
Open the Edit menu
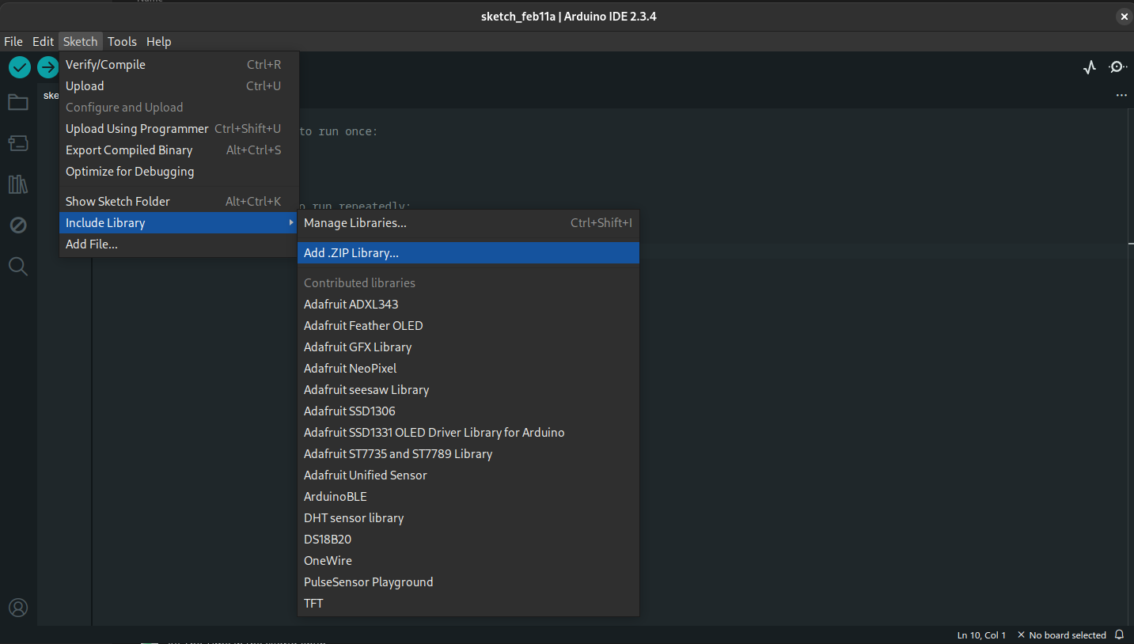point(43,41)
